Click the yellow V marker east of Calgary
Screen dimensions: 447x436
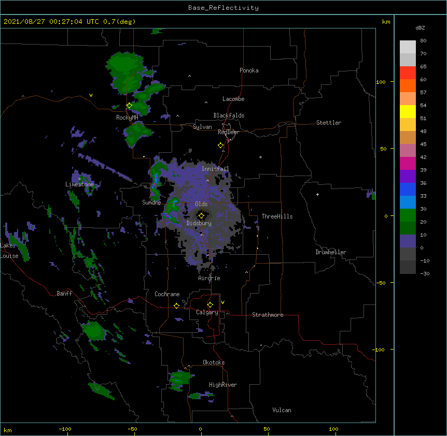pyautogui.click(x=222, y=302)
